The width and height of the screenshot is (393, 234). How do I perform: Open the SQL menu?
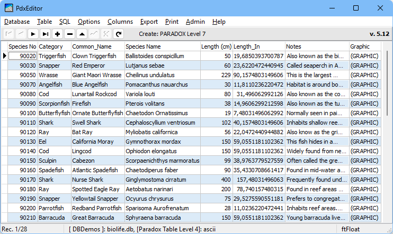pos(65,22)
